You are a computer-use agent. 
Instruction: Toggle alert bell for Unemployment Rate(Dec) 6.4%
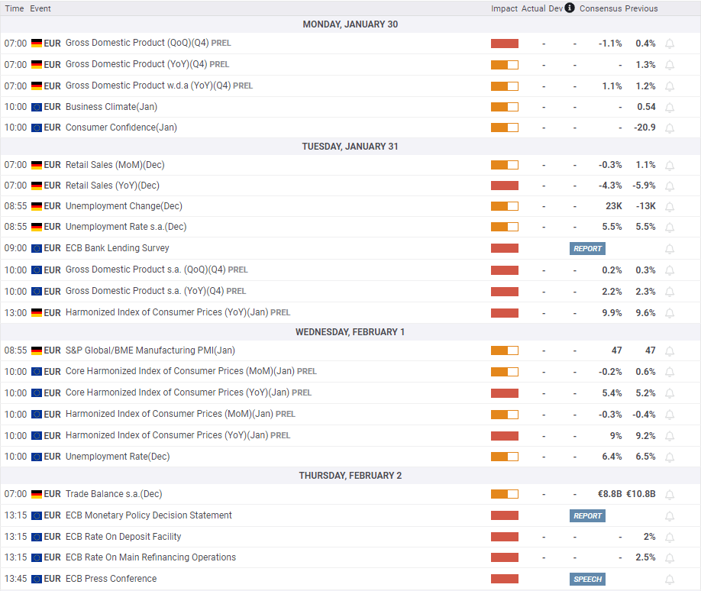tap(670, 457)
